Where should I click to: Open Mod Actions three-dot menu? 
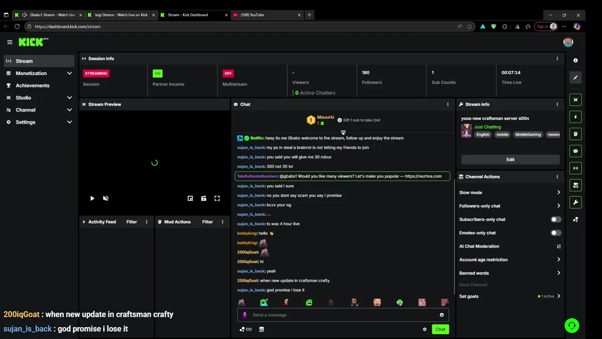(x=222, y=222)
